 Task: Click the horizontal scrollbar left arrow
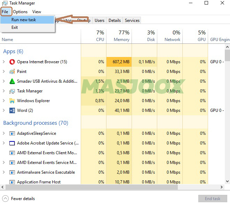coord(2,187)
